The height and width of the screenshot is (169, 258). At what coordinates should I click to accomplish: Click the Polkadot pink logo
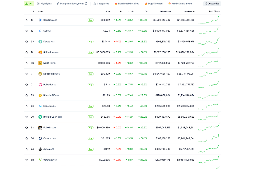(x=40, y=85)
